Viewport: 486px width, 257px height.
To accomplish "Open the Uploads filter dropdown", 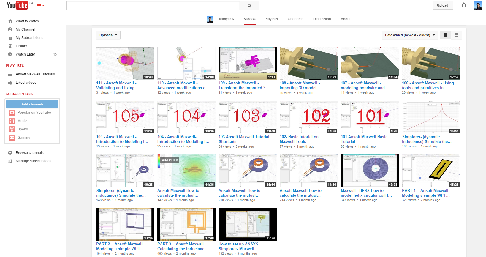I will (x=108, y=35).
